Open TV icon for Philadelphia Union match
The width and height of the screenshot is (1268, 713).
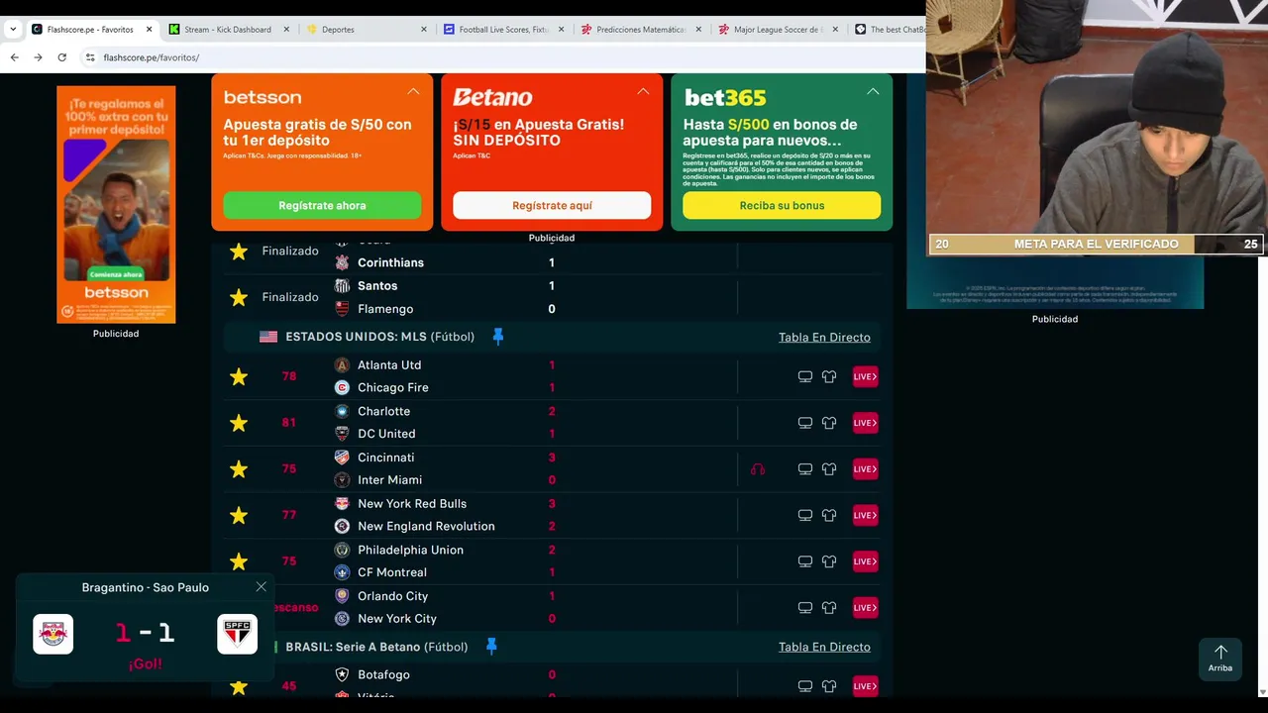(805, 561)
